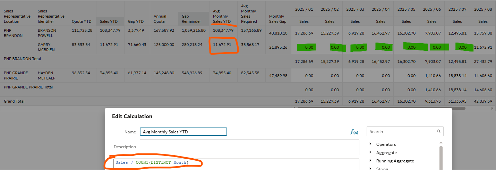Image resolution: width=496 pixels, height=170 pixels.
Task: Click the 2025 / 03 month header
Action: [x=355, y=9]
